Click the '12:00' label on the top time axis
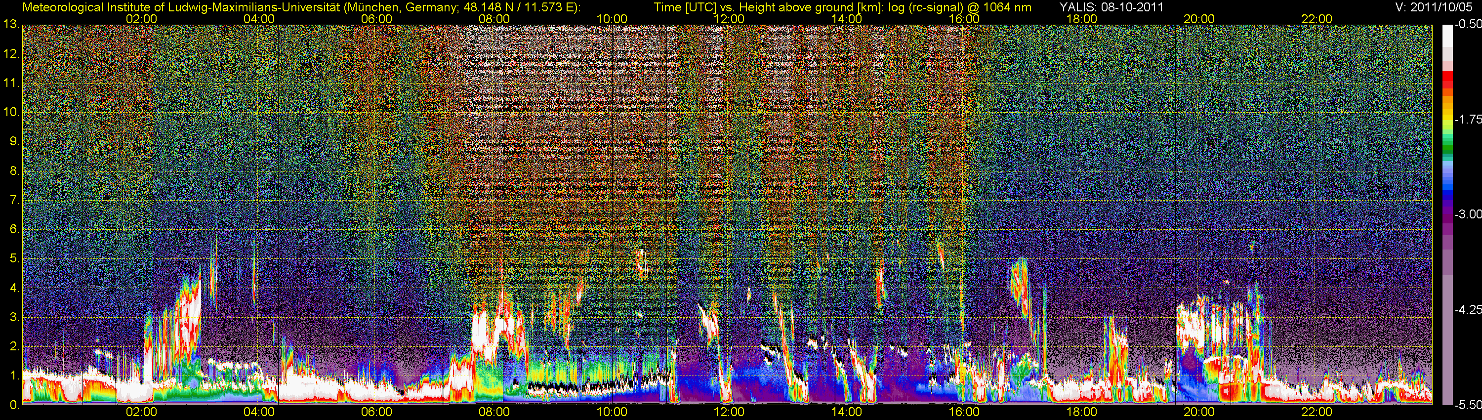 tap(729, 19)
